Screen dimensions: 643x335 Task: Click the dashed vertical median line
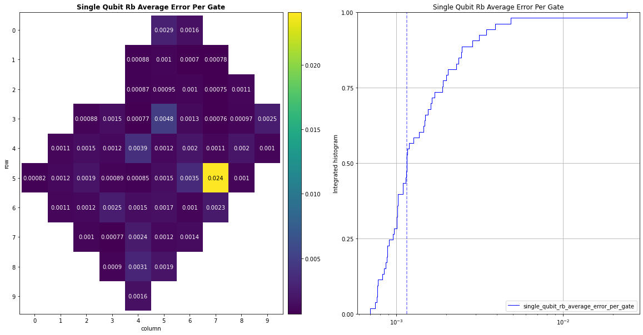(x=407, y=111)
